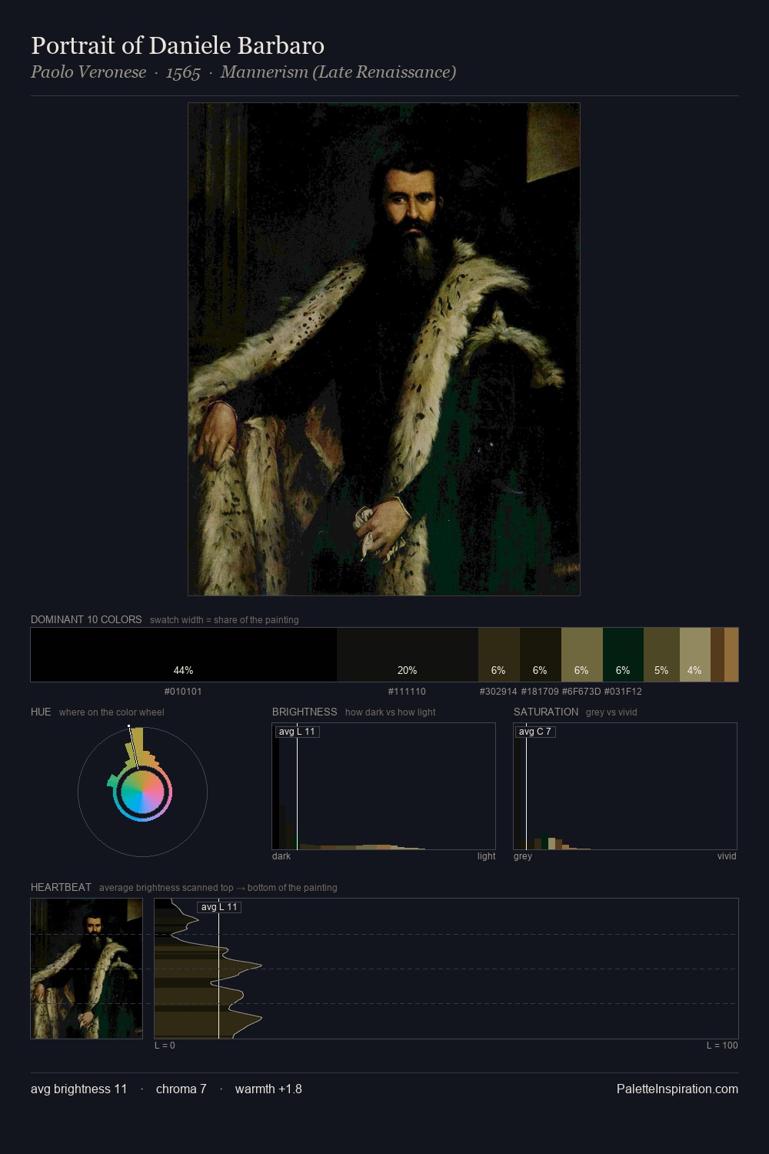The image size is (769, 1154).
Task: Click 'avg brightness 11' in the footer
Action: pos(79,1089)
